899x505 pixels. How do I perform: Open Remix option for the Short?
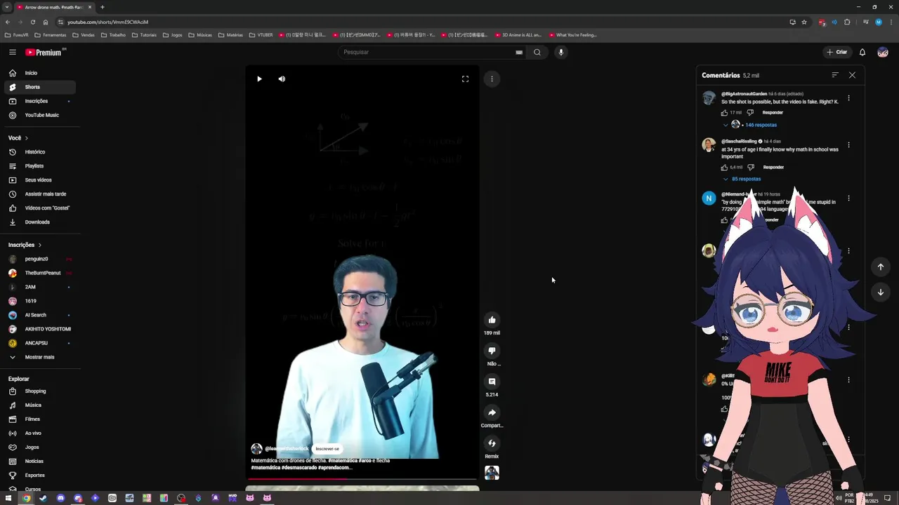click(x=492, y=443)
